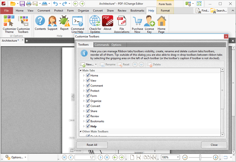Open the New... dropdown arrow

96,64
